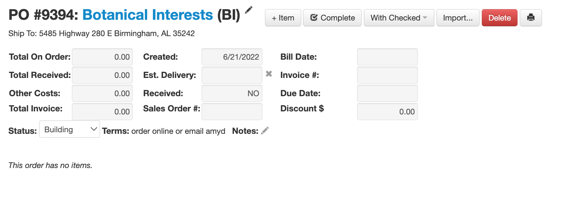This screenshot has height=203, width=578.
Task: Click the Est. Delivery date field
Action: (x=232, y=75)
